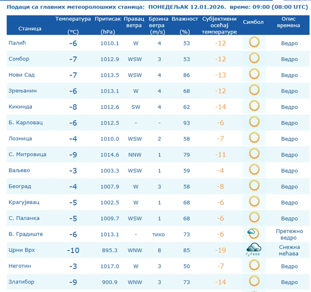Click the Влажност column header
Image resolution: width=311 pixels, height=292 pixels.
(x=185, y=19)
